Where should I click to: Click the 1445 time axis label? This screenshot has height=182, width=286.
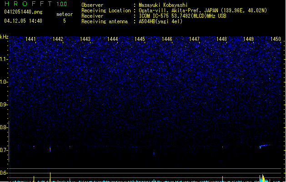click(x=140, y=39)
